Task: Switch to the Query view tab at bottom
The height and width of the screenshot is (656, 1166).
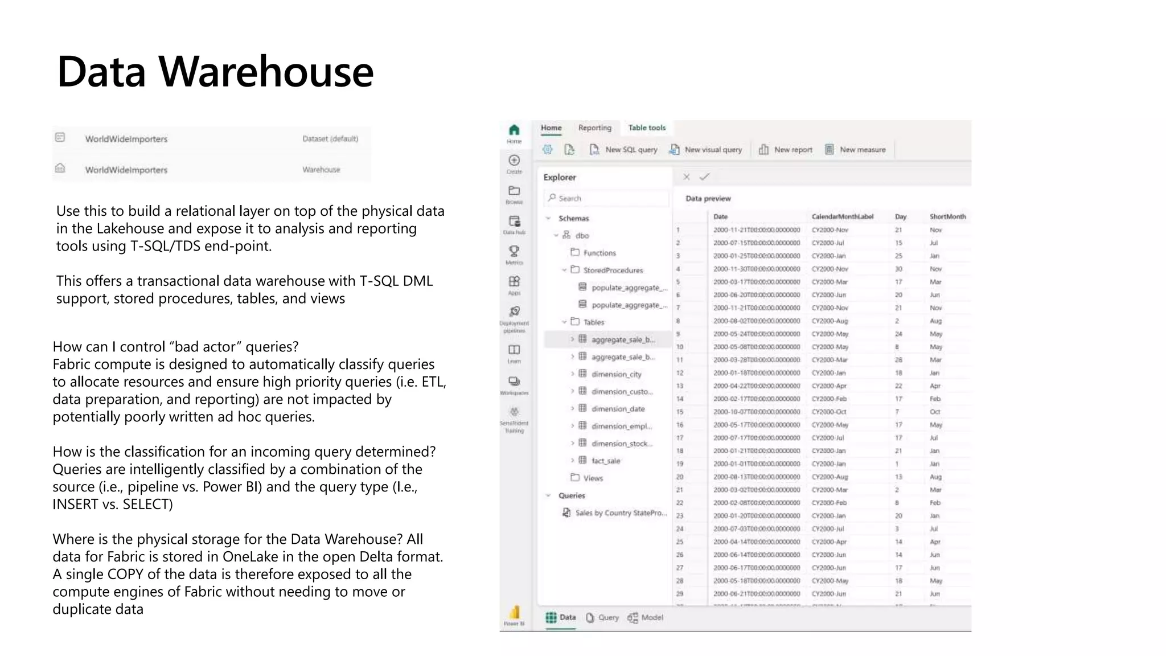Action: pyautogui.click(x=602, y=617)
